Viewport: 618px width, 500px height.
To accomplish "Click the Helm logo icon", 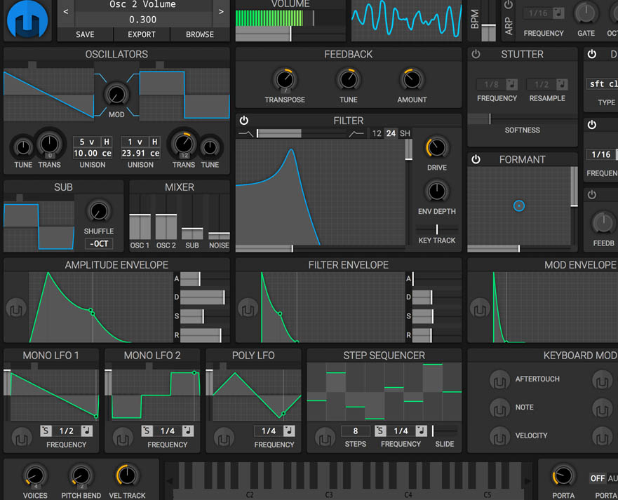I will (26, 20).
